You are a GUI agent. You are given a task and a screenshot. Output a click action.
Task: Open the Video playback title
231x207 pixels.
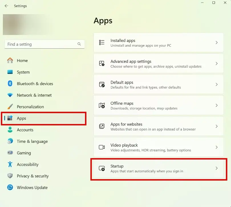click(124, 145)
